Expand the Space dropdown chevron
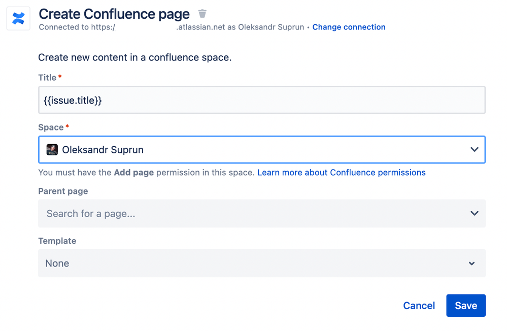Viewport: 507px width, 331px height. (474, 150)
